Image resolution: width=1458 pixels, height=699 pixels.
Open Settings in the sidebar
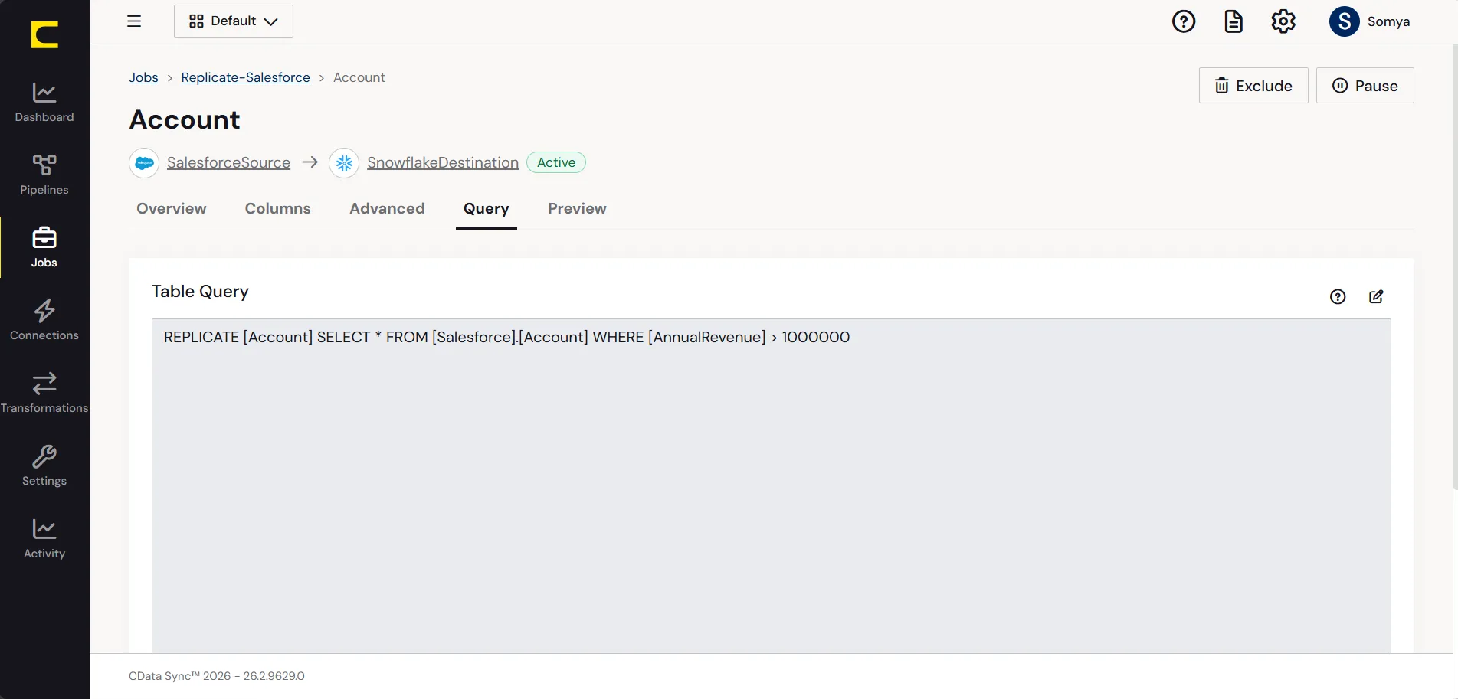click(x=44, y=466)
